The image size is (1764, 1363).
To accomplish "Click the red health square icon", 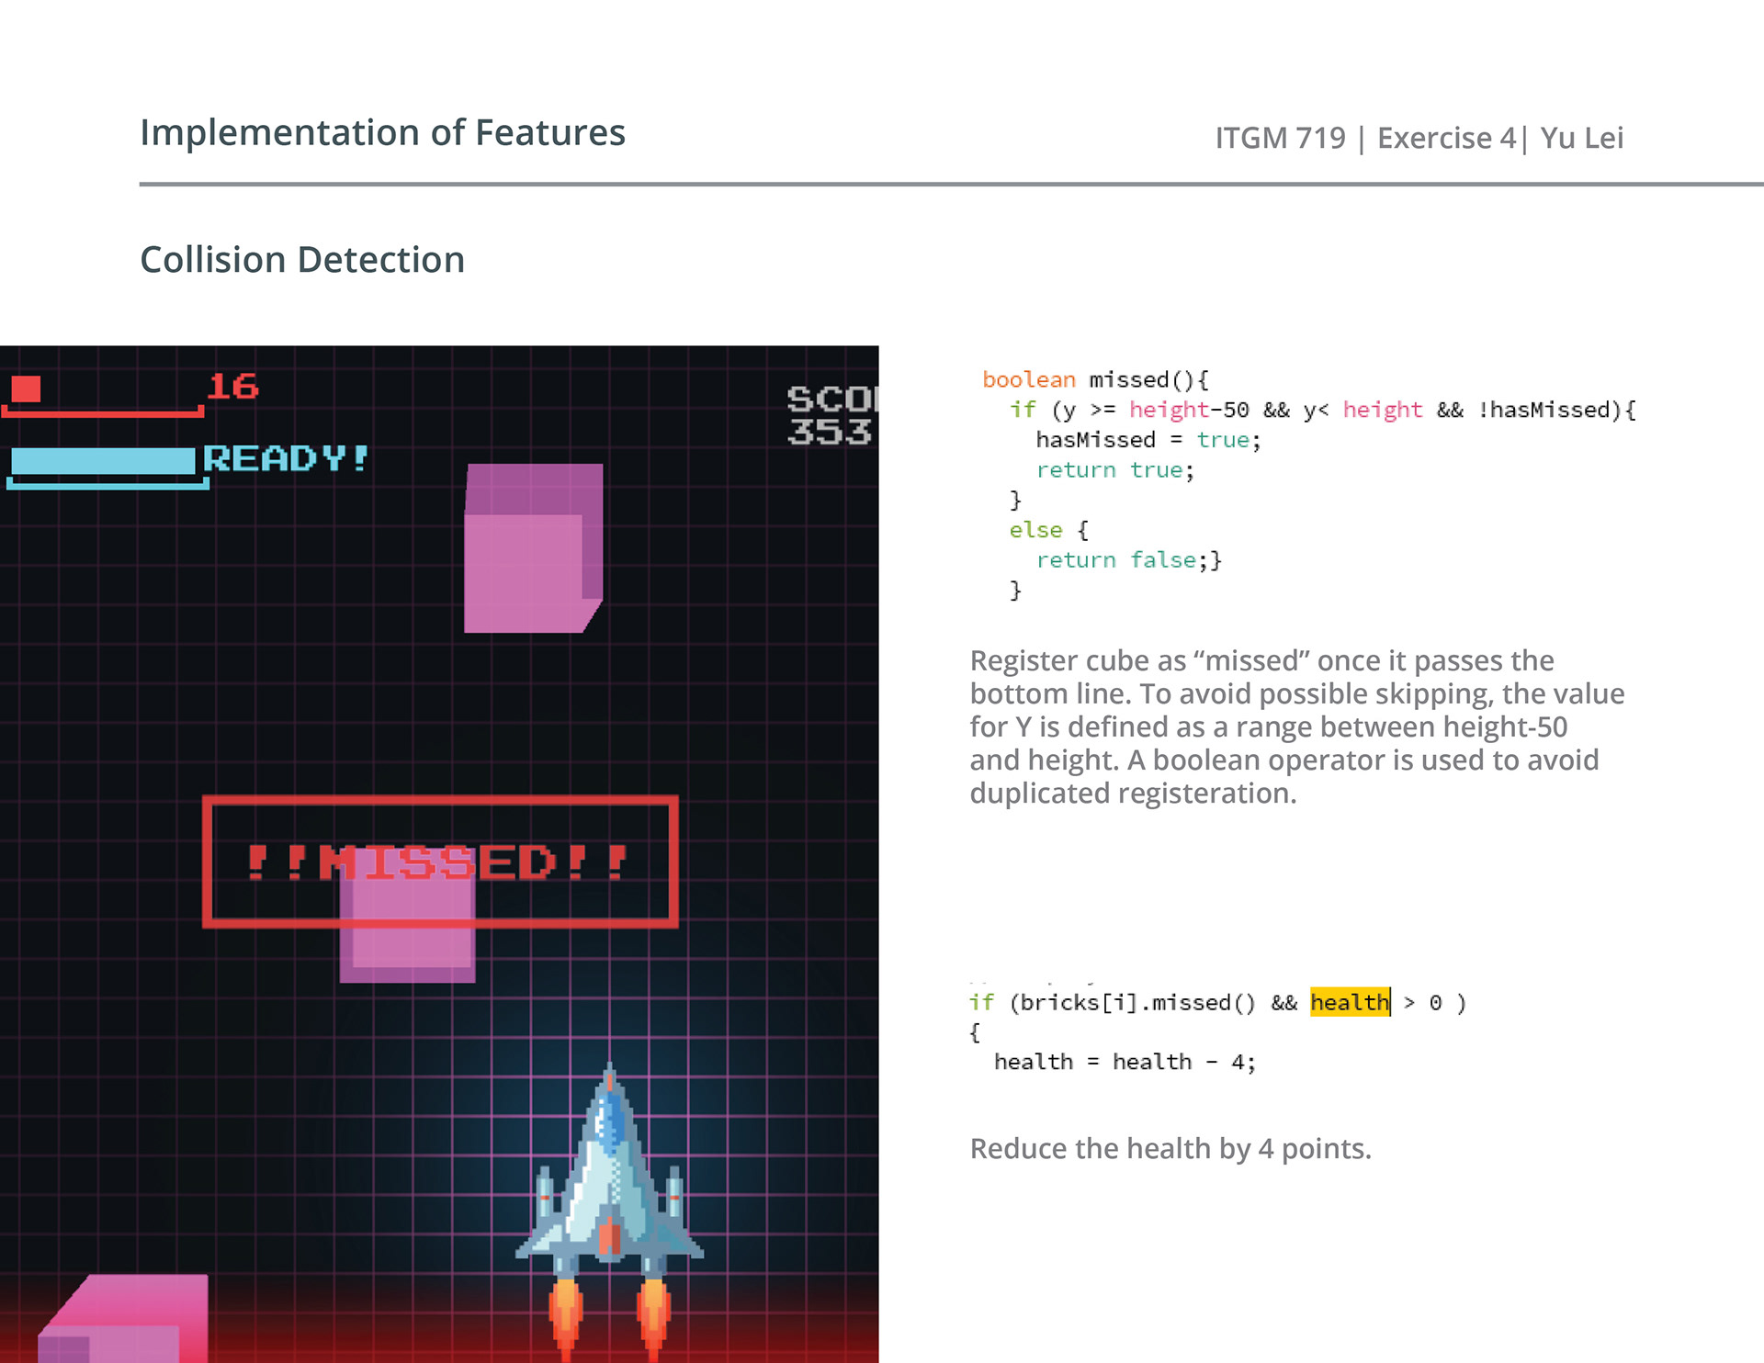I will pyautogui.click(x=27, y=389).
